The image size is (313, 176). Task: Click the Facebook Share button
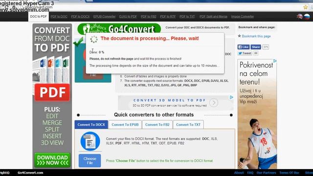pos(255,47)
